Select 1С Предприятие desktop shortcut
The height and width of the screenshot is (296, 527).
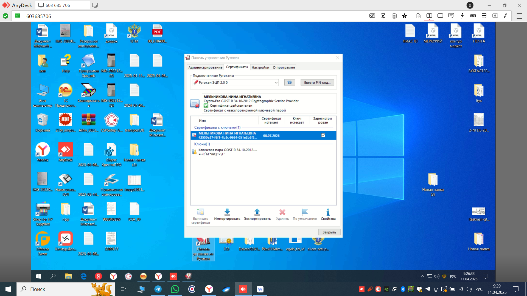coord(66,95)
